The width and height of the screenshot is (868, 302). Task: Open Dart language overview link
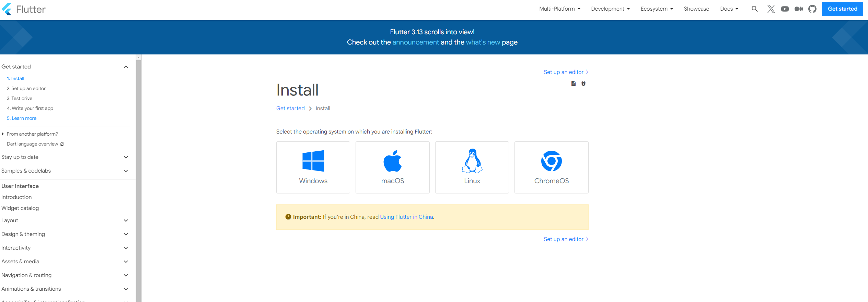point(32,144)
